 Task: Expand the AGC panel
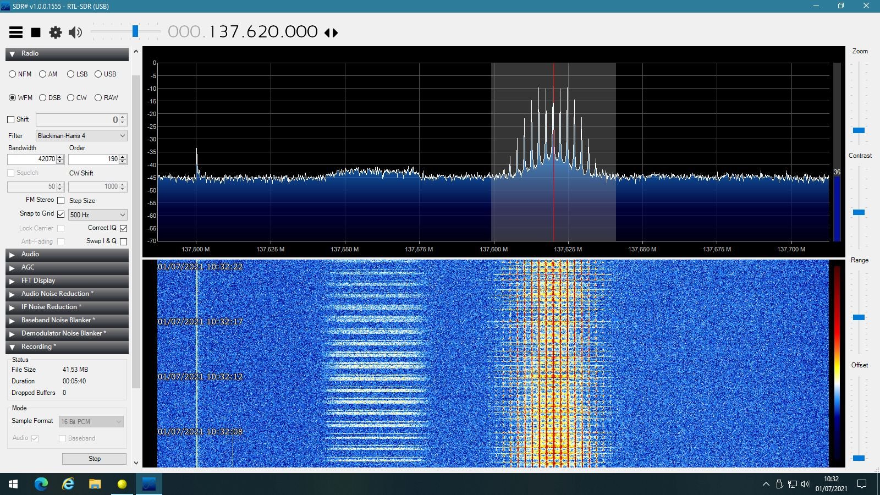67,268
